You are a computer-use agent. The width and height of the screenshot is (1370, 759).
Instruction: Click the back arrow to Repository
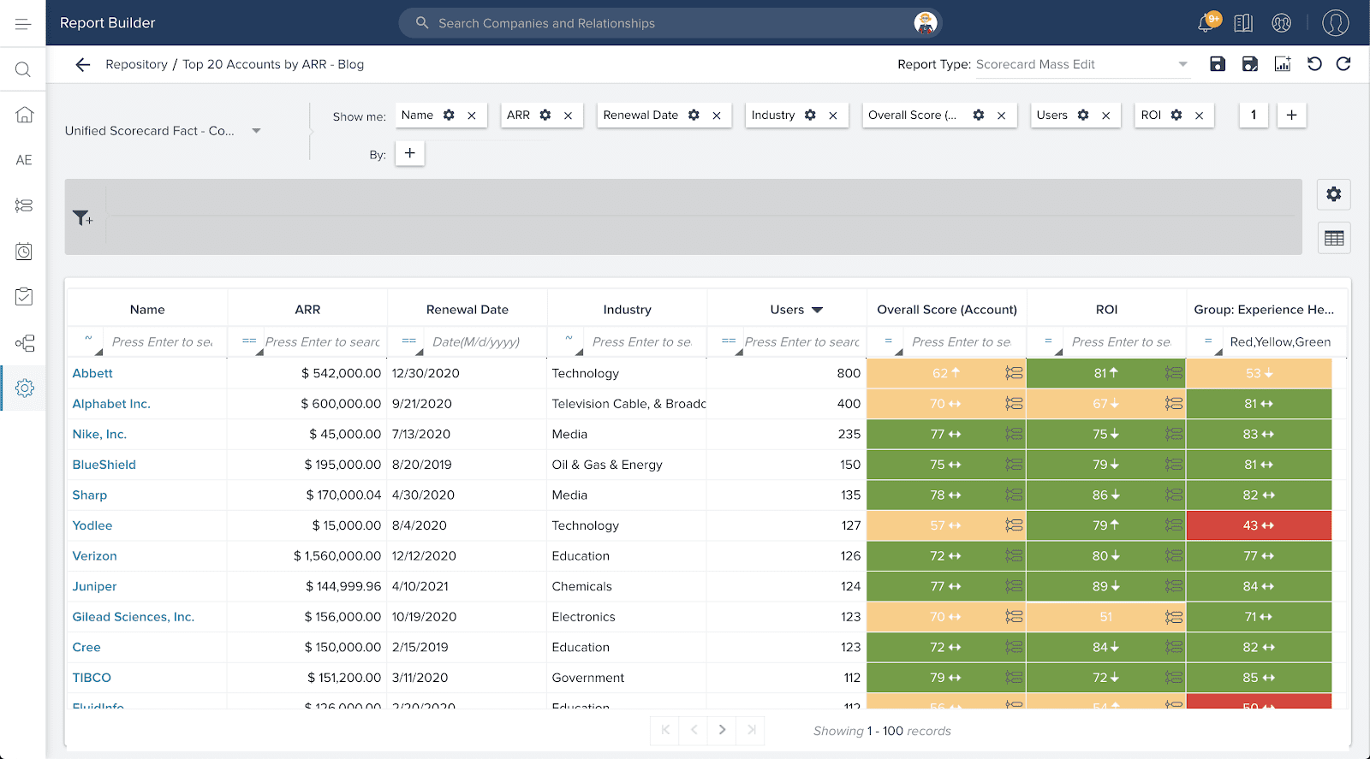[83, 64]
